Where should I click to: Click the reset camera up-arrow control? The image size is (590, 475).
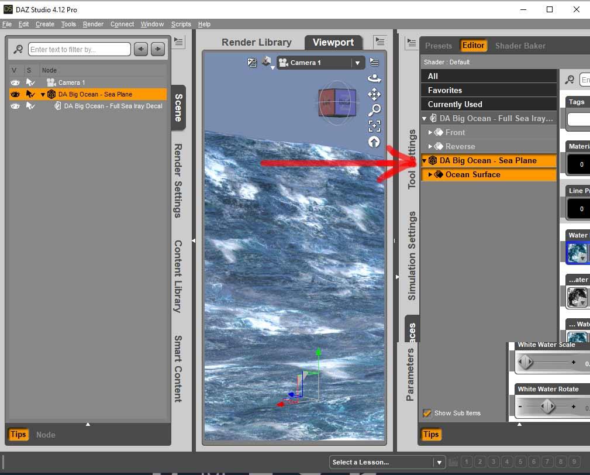point(374,142)
